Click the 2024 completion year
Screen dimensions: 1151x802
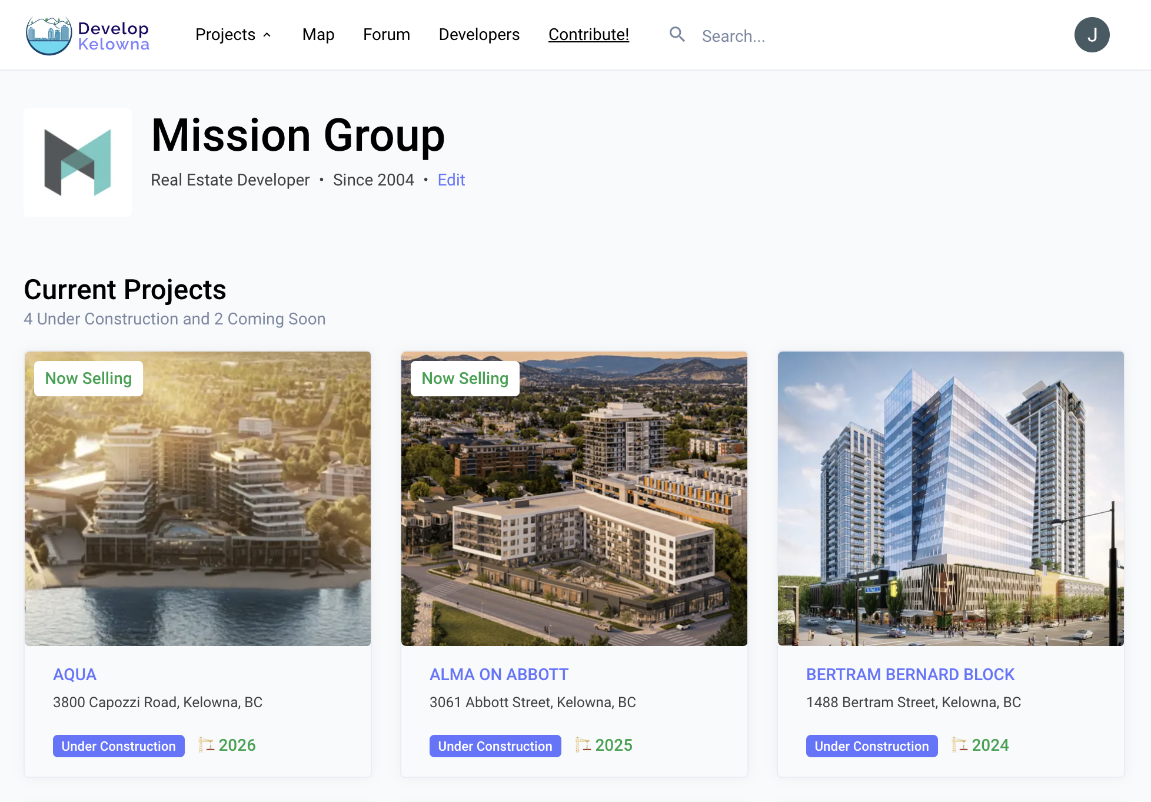click(990, 745)
